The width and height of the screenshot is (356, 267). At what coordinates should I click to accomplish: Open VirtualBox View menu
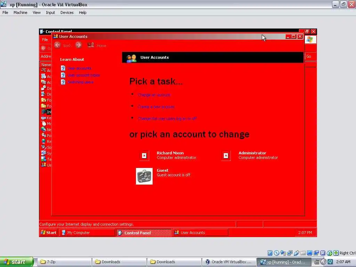coord(37,13)
